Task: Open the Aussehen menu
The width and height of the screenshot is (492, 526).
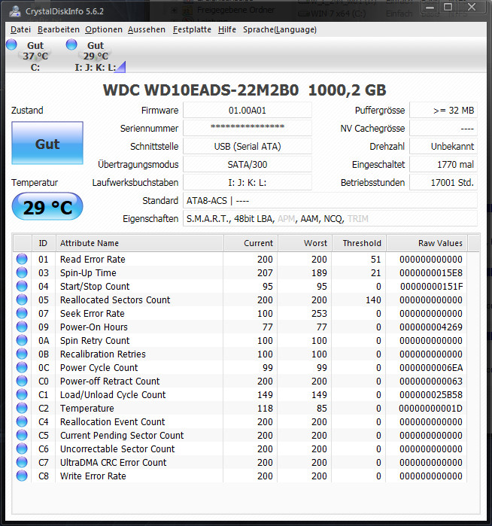Action: (x=147, y=30)
